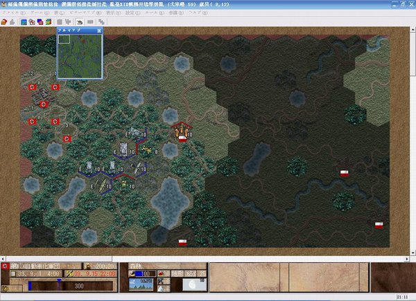Toggle the tank display toolbar button
The width and height of the screenshot is (416, 301).
pyautogui.click(x=79, y=21)
